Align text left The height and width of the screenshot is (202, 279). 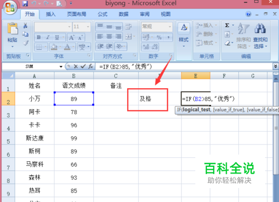click(100, 37)
